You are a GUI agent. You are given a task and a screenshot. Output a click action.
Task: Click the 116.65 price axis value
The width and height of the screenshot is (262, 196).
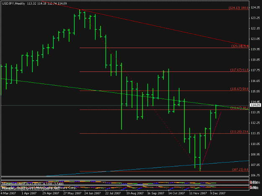(255, 81)
